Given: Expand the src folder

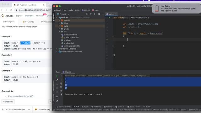Looking at the screenshot, I should pos(59,32).
